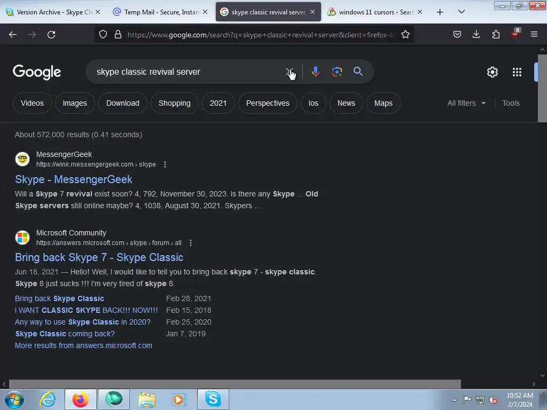Open the Skype - MessengerGeek result
The height and width of the screenshot is (410, 547).
(73, 179)
